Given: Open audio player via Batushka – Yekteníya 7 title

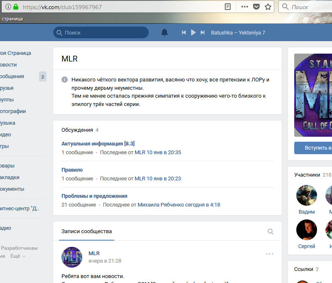Looking at the screenshot, I should (238, 32).
